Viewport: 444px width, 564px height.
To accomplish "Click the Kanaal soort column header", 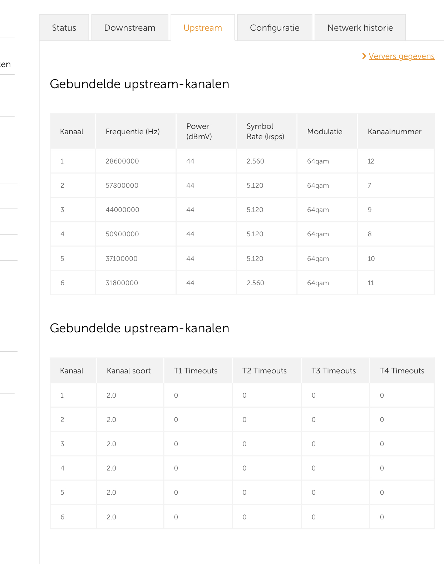I will click(x=129, y=371).
